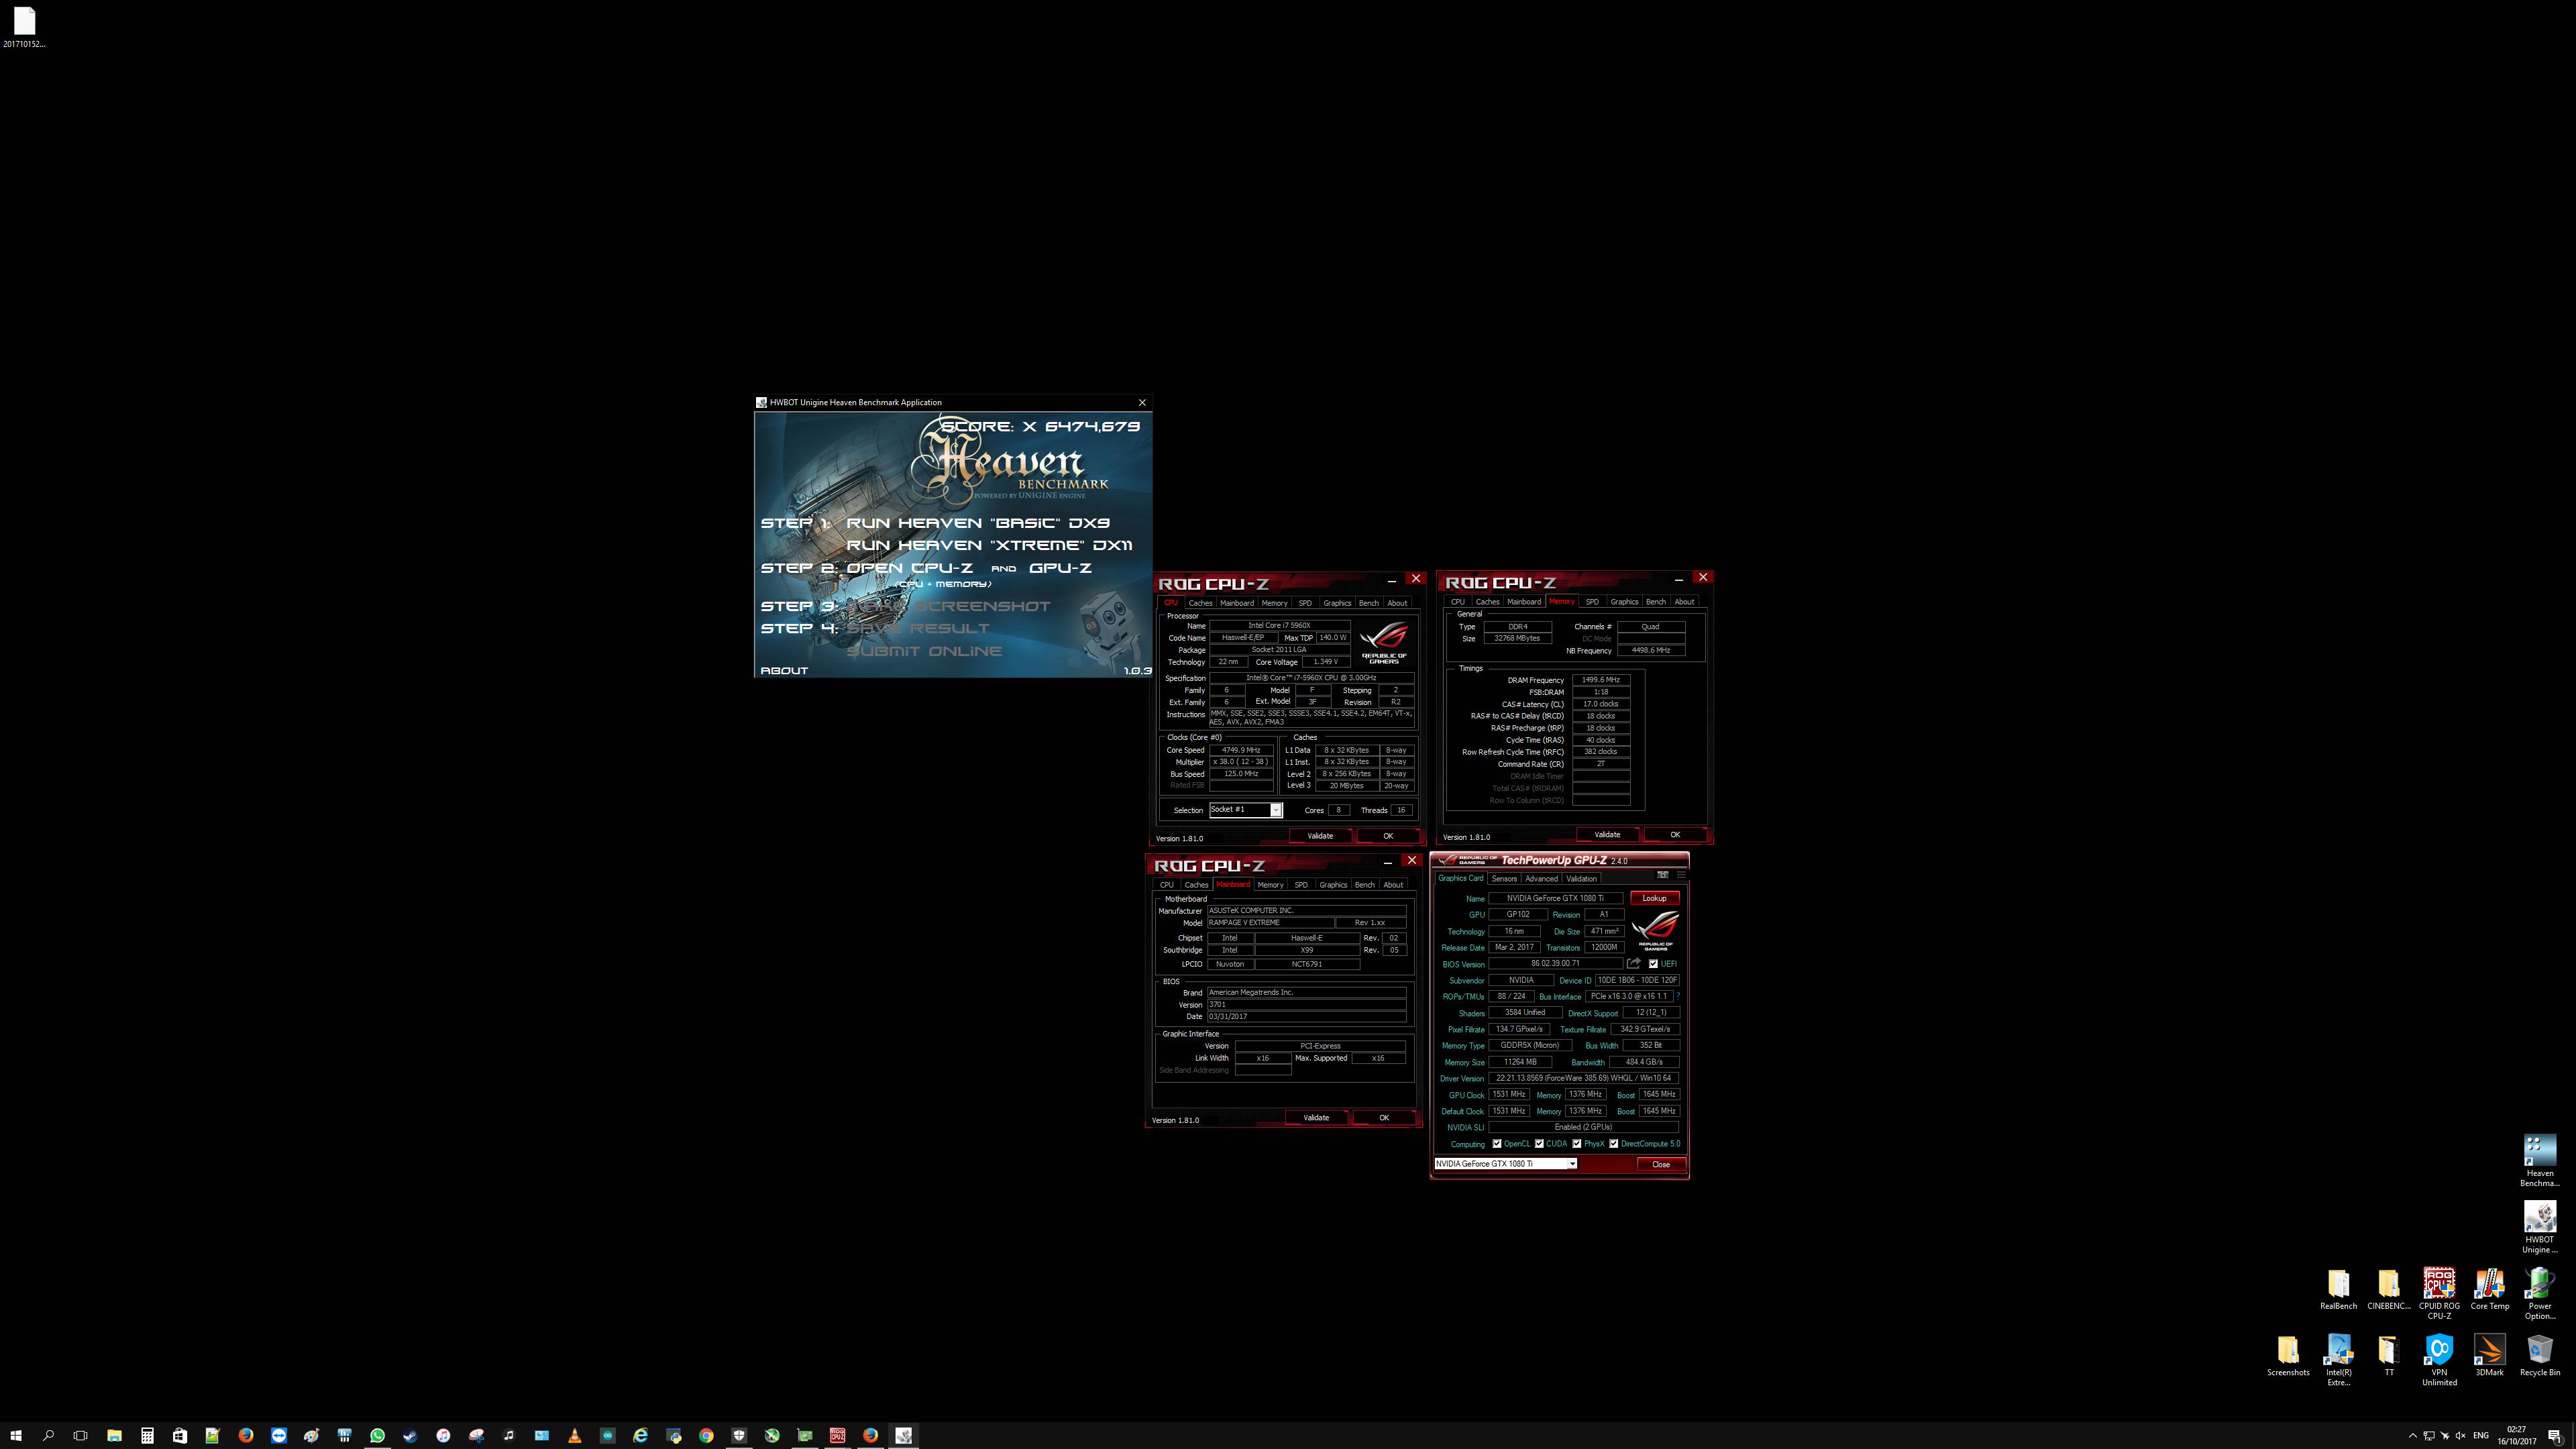Screen dimensions: 2576x1449
Task: Toggle the PhysX checkbox in GPU-Z
Action: pyautogui.click(x=1576, y=1144)
